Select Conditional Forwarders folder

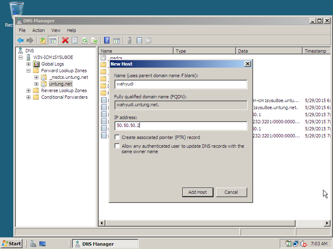(x=65, y=97)
